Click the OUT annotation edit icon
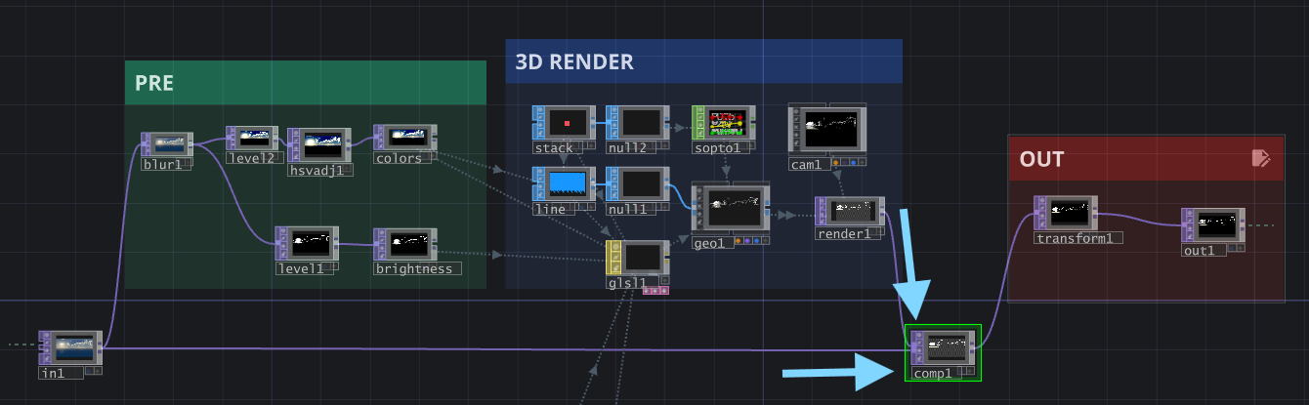1309x405 pixels. 1261,158
